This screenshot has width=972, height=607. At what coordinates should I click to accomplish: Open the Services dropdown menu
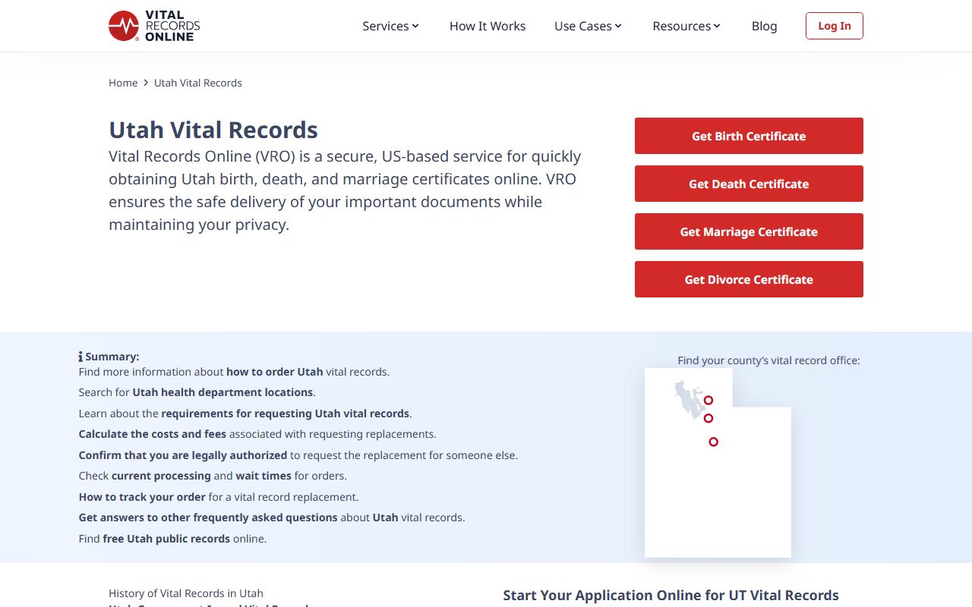[390, 26]
